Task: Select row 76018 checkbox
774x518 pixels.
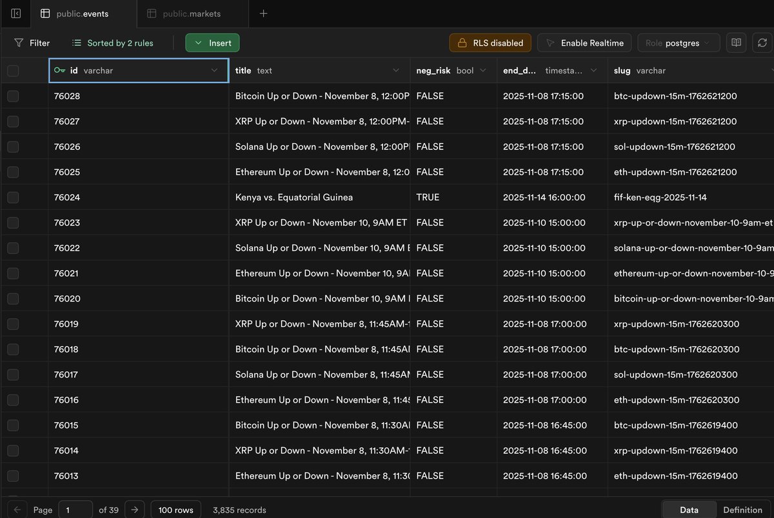Action: 13,349
